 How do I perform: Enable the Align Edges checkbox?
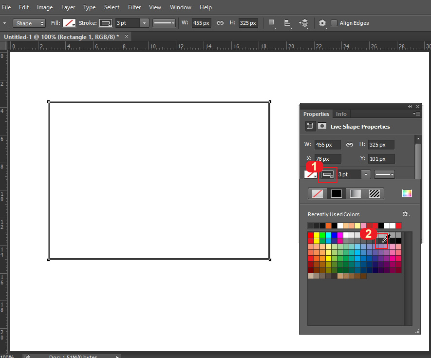(x=334, y=23)
